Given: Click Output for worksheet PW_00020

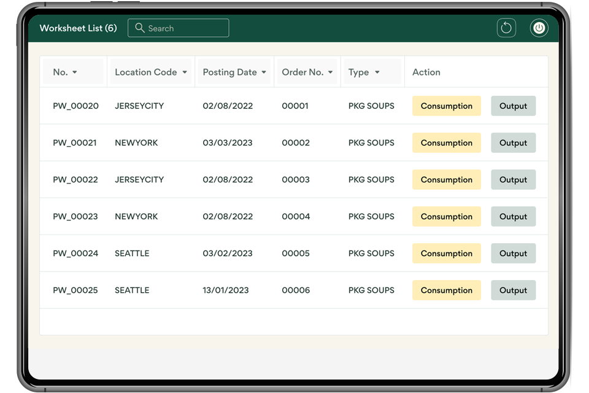Looking at the screenshot, I should click(x=513, y=106).
